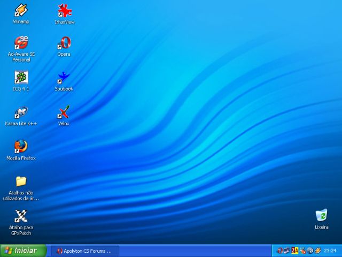This screenshot has height=257, width=342.
Task: Click the Opera icon in system tray
Action: (x=279, y=251)
